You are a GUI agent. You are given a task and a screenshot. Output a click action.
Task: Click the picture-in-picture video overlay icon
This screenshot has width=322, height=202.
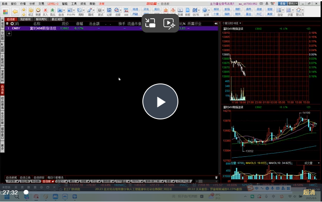[x=150, y=23]
